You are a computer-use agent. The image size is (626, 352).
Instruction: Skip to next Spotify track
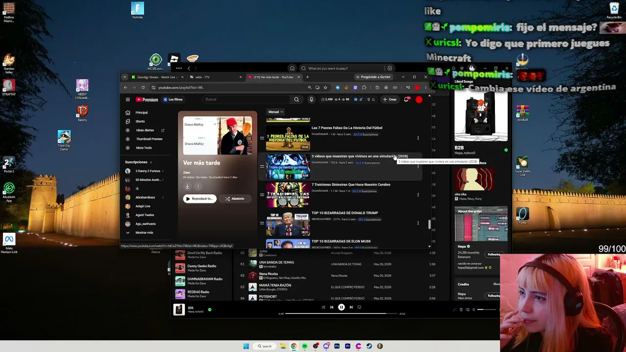click(x=351, y=308)
